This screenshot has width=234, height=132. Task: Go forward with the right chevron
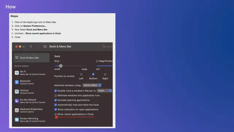tap(38, 47)
